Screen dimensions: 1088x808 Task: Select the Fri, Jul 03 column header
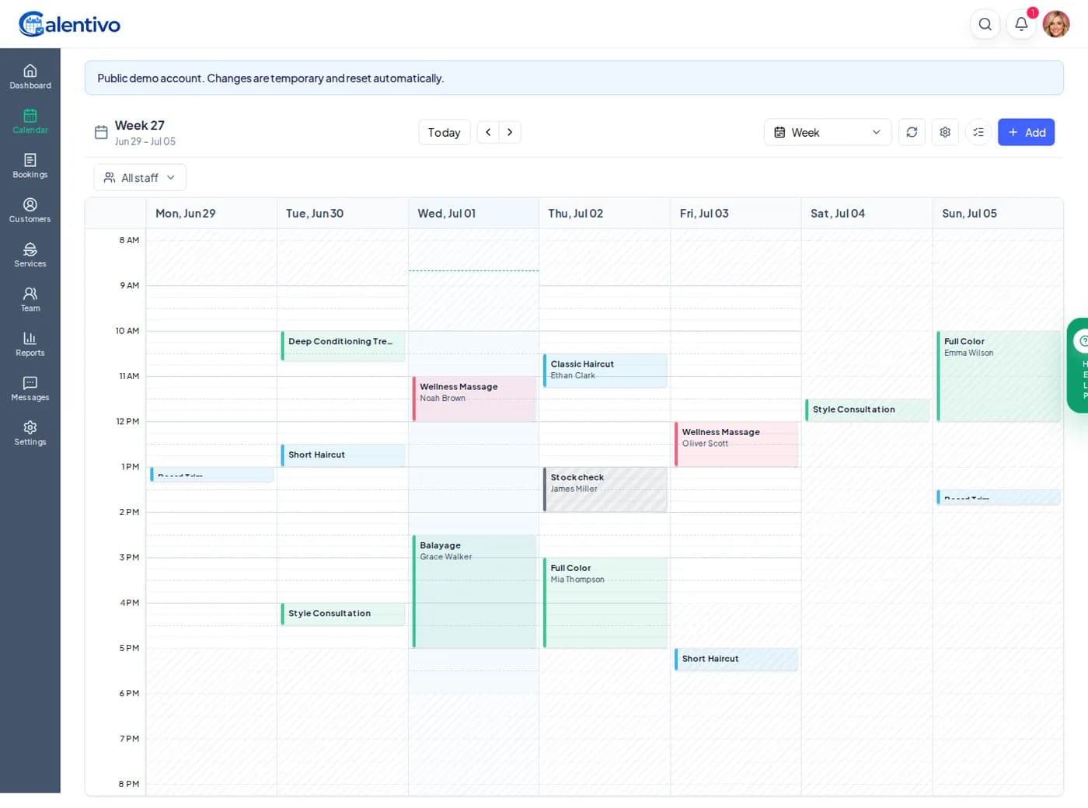click(x=736, y=213)
